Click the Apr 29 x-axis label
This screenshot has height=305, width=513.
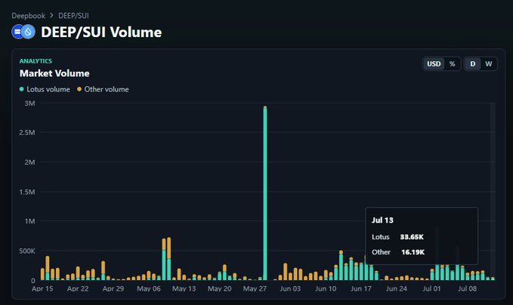pos(113,288)
